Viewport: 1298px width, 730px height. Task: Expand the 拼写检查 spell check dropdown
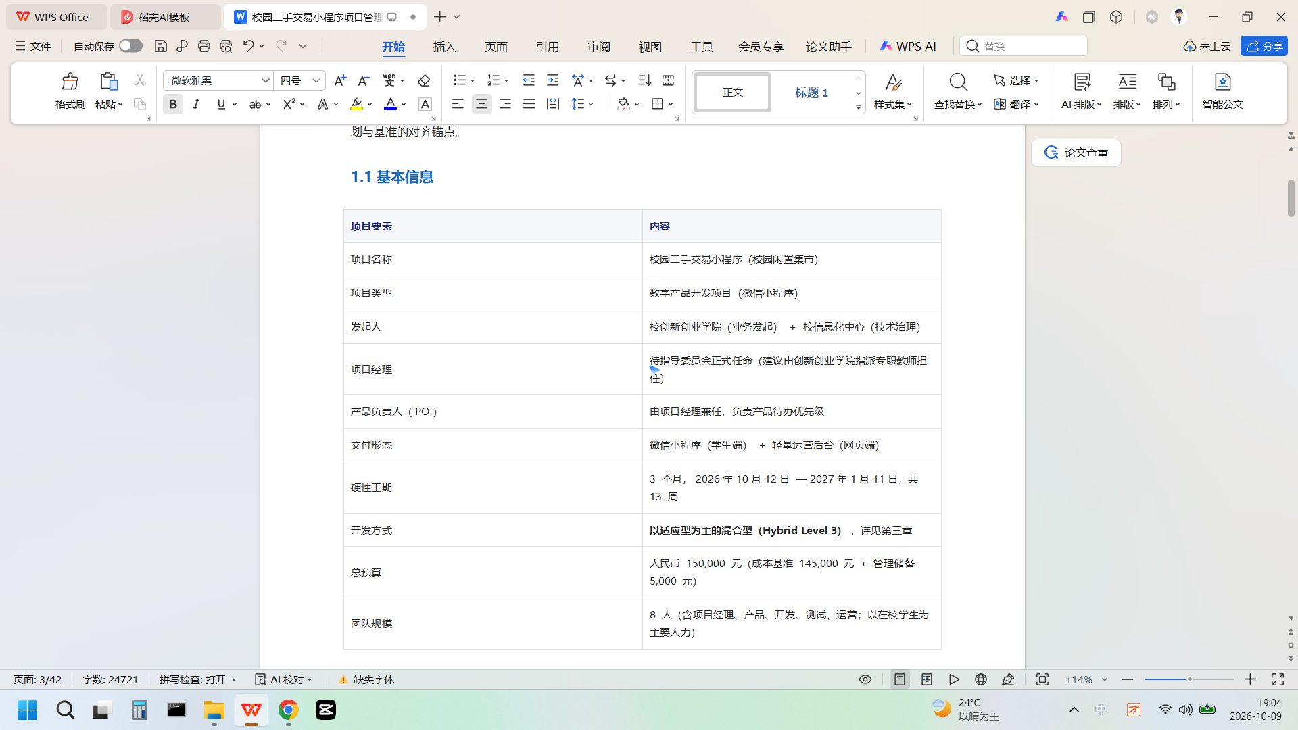click(234, 679)
